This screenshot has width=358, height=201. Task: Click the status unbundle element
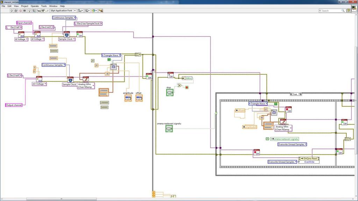(187, 78)
